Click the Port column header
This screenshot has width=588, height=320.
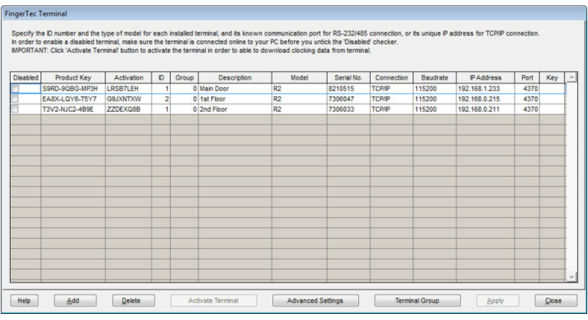tap(527, 77)
